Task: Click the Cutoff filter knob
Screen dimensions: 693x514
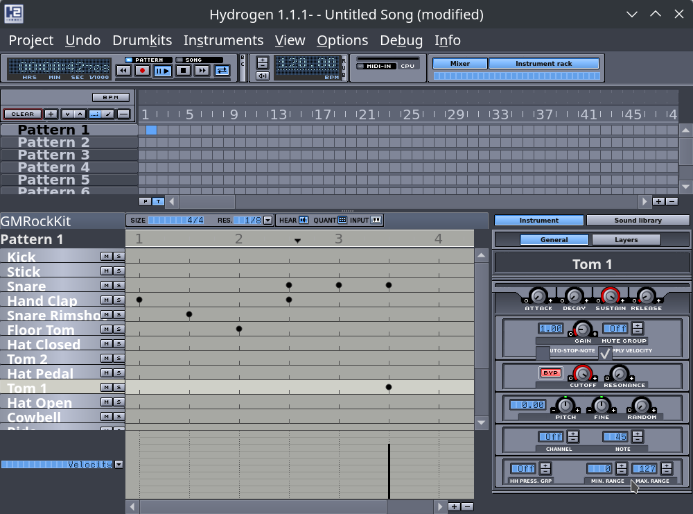Action: coord(582,373)
